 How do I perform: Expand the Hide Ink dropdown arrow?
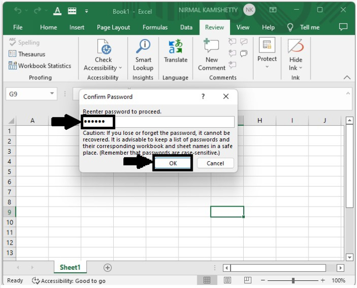300,68
